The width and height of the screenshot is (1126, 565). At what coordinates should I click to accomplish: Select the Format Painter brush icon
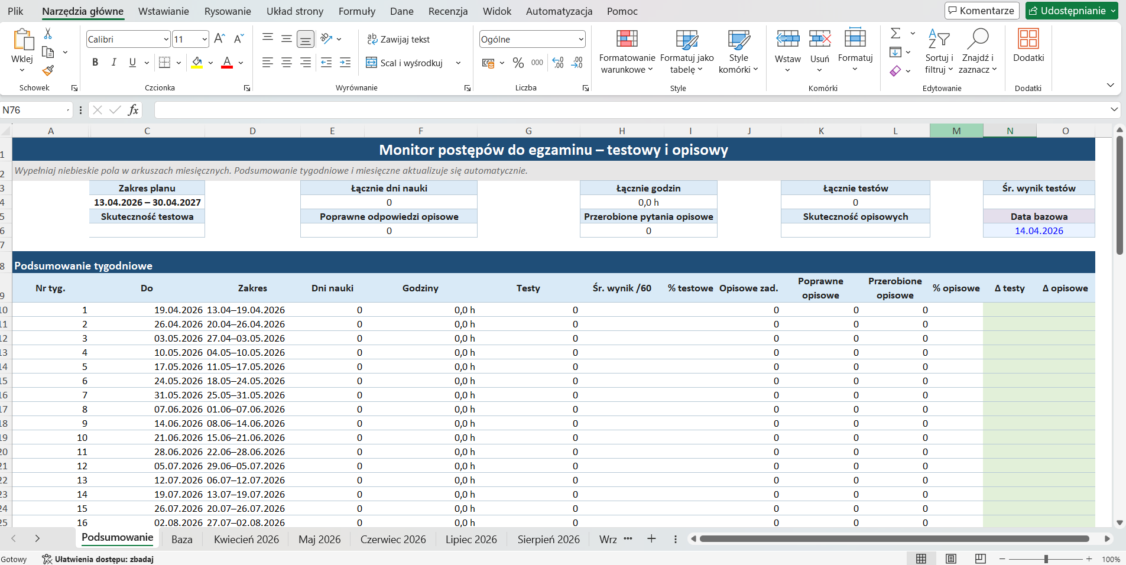pos(48,70)
